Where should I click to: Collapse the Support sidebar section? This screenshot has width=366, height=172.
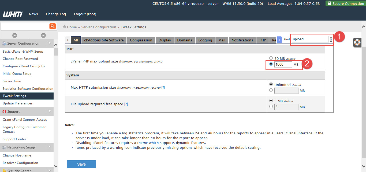tap(50, 112)
